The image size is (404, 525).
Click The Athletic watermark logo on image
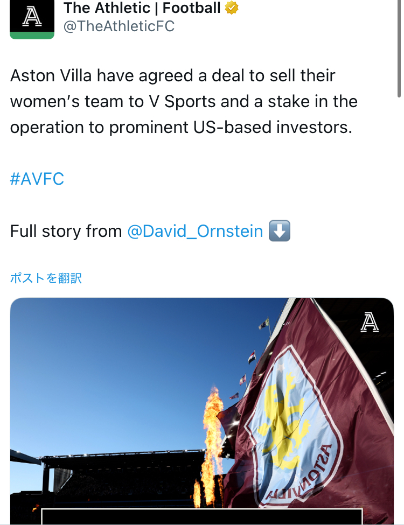370,322
